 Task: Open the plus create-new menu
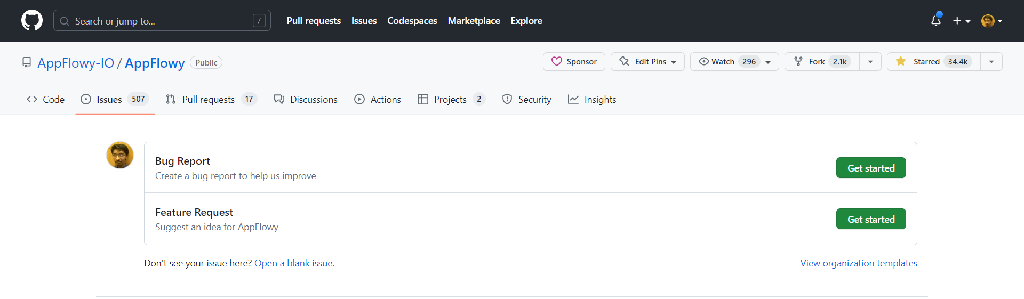[x=962, y=21]
